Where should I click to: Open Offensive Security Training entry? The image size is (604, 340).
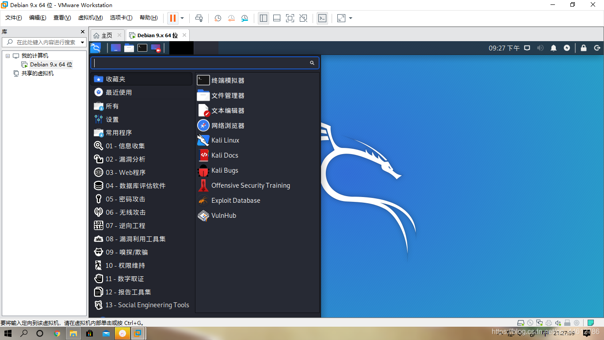pyautogui.click(x=250, y=185)
